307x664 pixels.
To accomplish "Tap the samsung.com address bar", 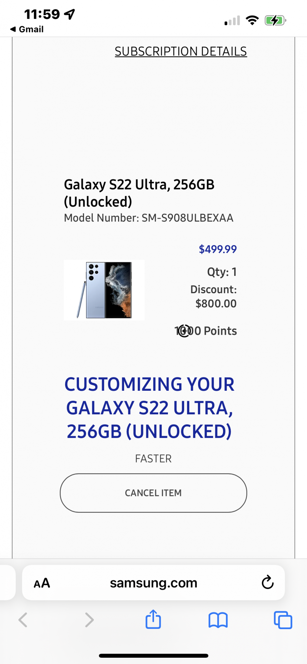I will (x=153, y=583).
